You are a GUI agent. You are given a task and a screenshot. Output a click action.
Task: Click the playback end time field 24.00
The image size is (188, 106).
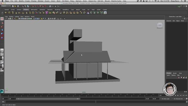pos(148,99)
